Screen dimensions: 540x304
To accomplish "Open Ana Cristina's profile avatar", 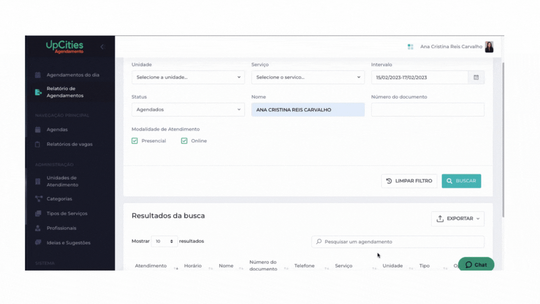I will [x=489, y=46].
